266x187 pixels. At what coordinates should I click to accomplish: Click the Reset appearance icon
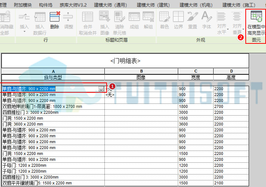[192, 17]
